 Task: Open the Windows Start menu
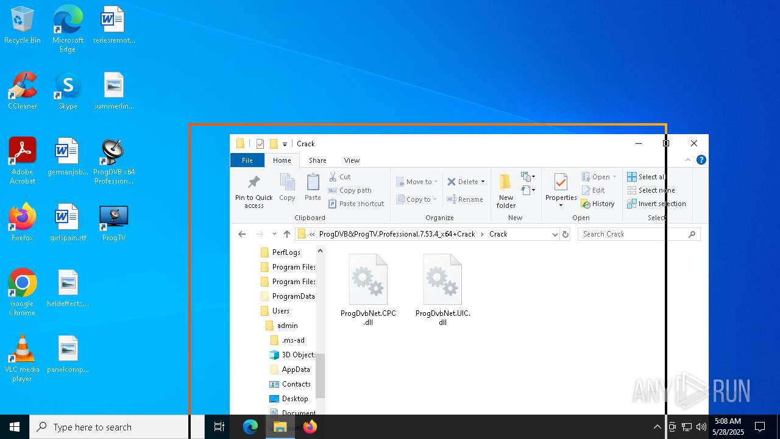[15, 427]
